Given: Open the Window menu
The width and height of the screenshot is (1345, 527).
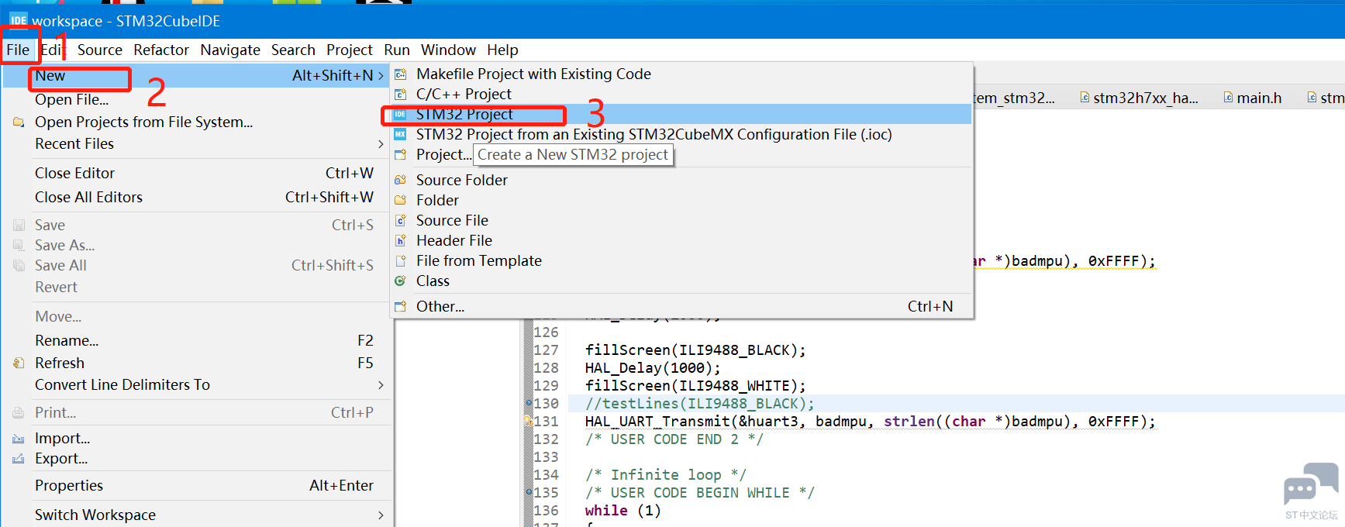Looking at the screenshot, I should click(x=448, y=50).
